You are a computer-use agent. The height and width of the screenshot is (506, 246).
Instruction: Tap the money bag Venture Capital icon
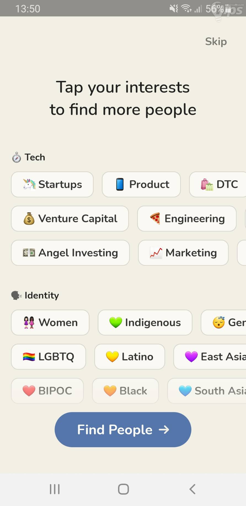tap(29, 219)
